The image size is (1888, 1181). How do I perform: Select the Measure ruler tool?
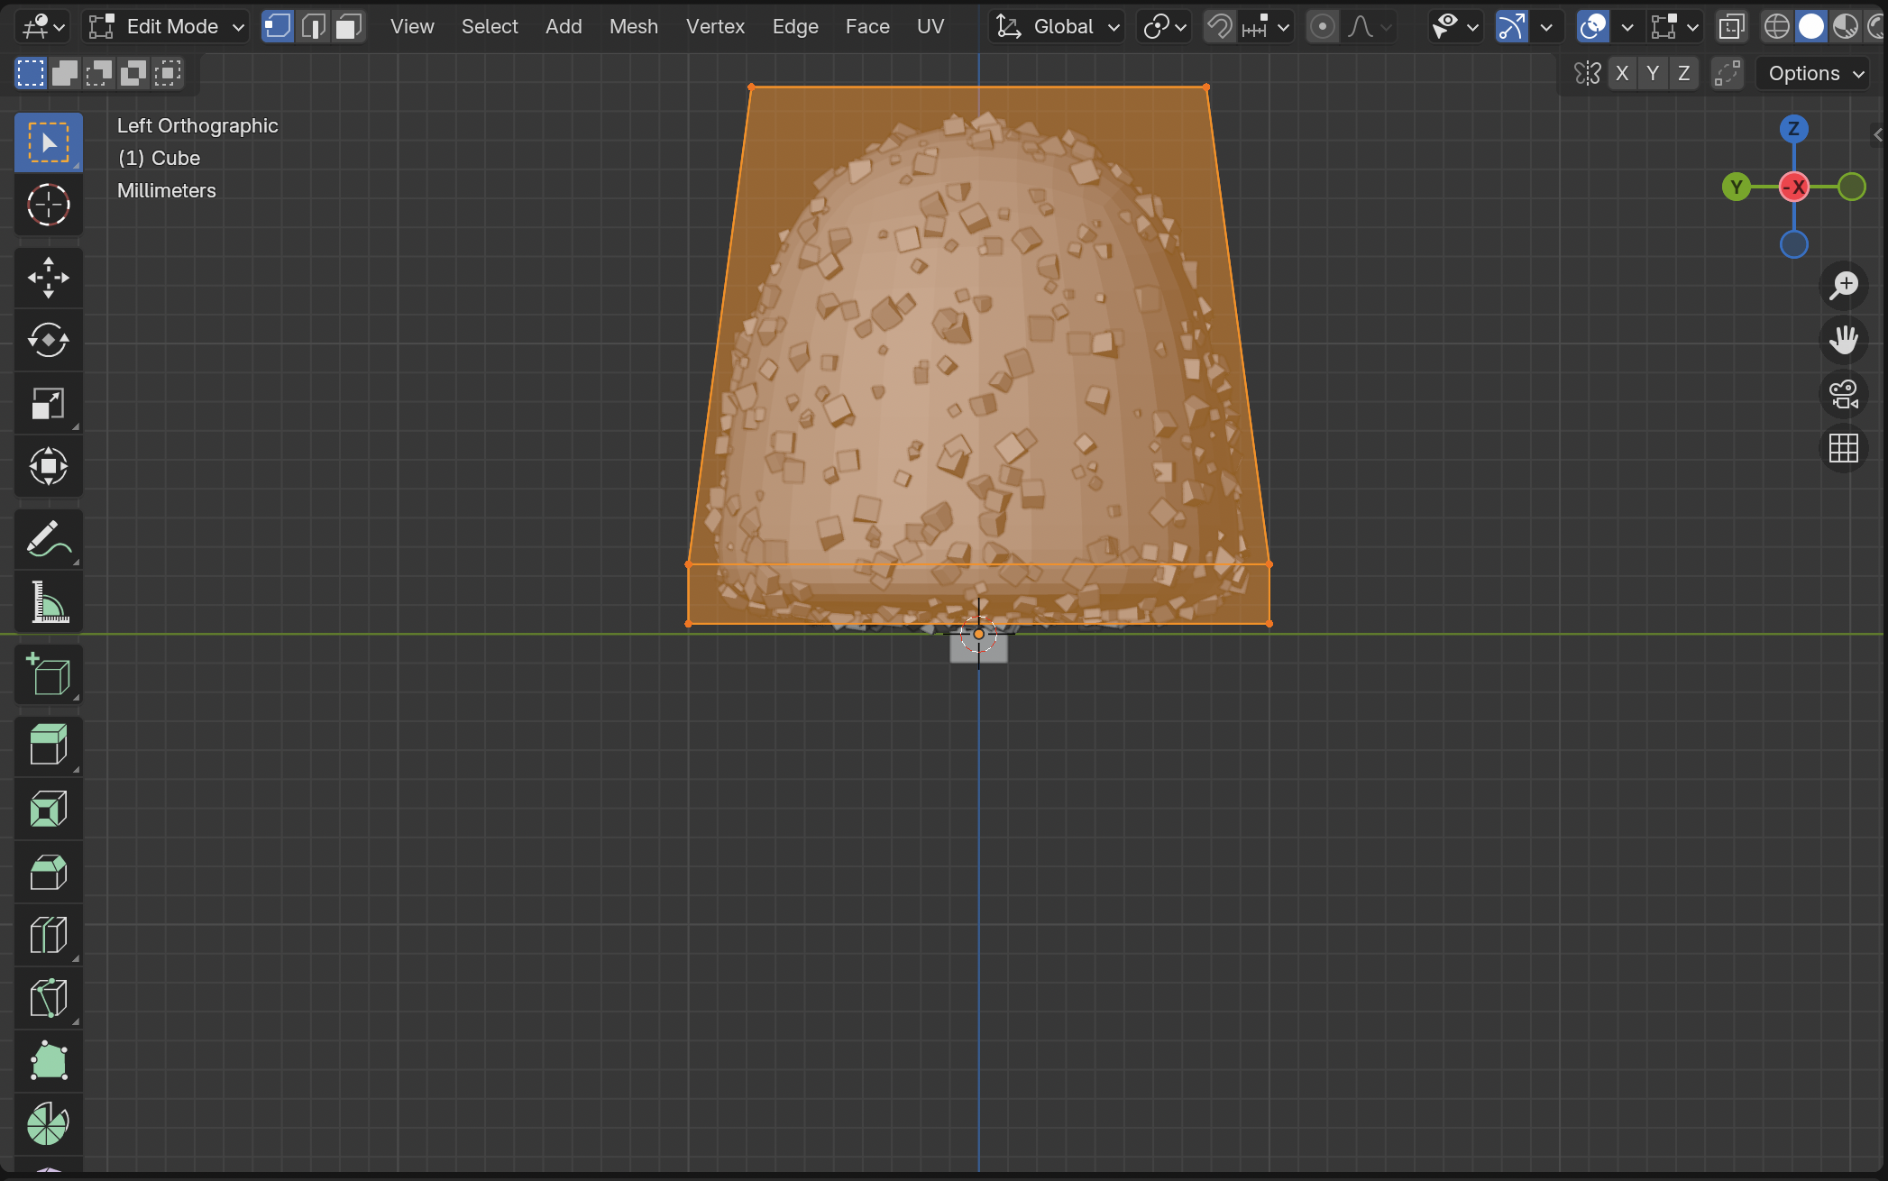48,602
